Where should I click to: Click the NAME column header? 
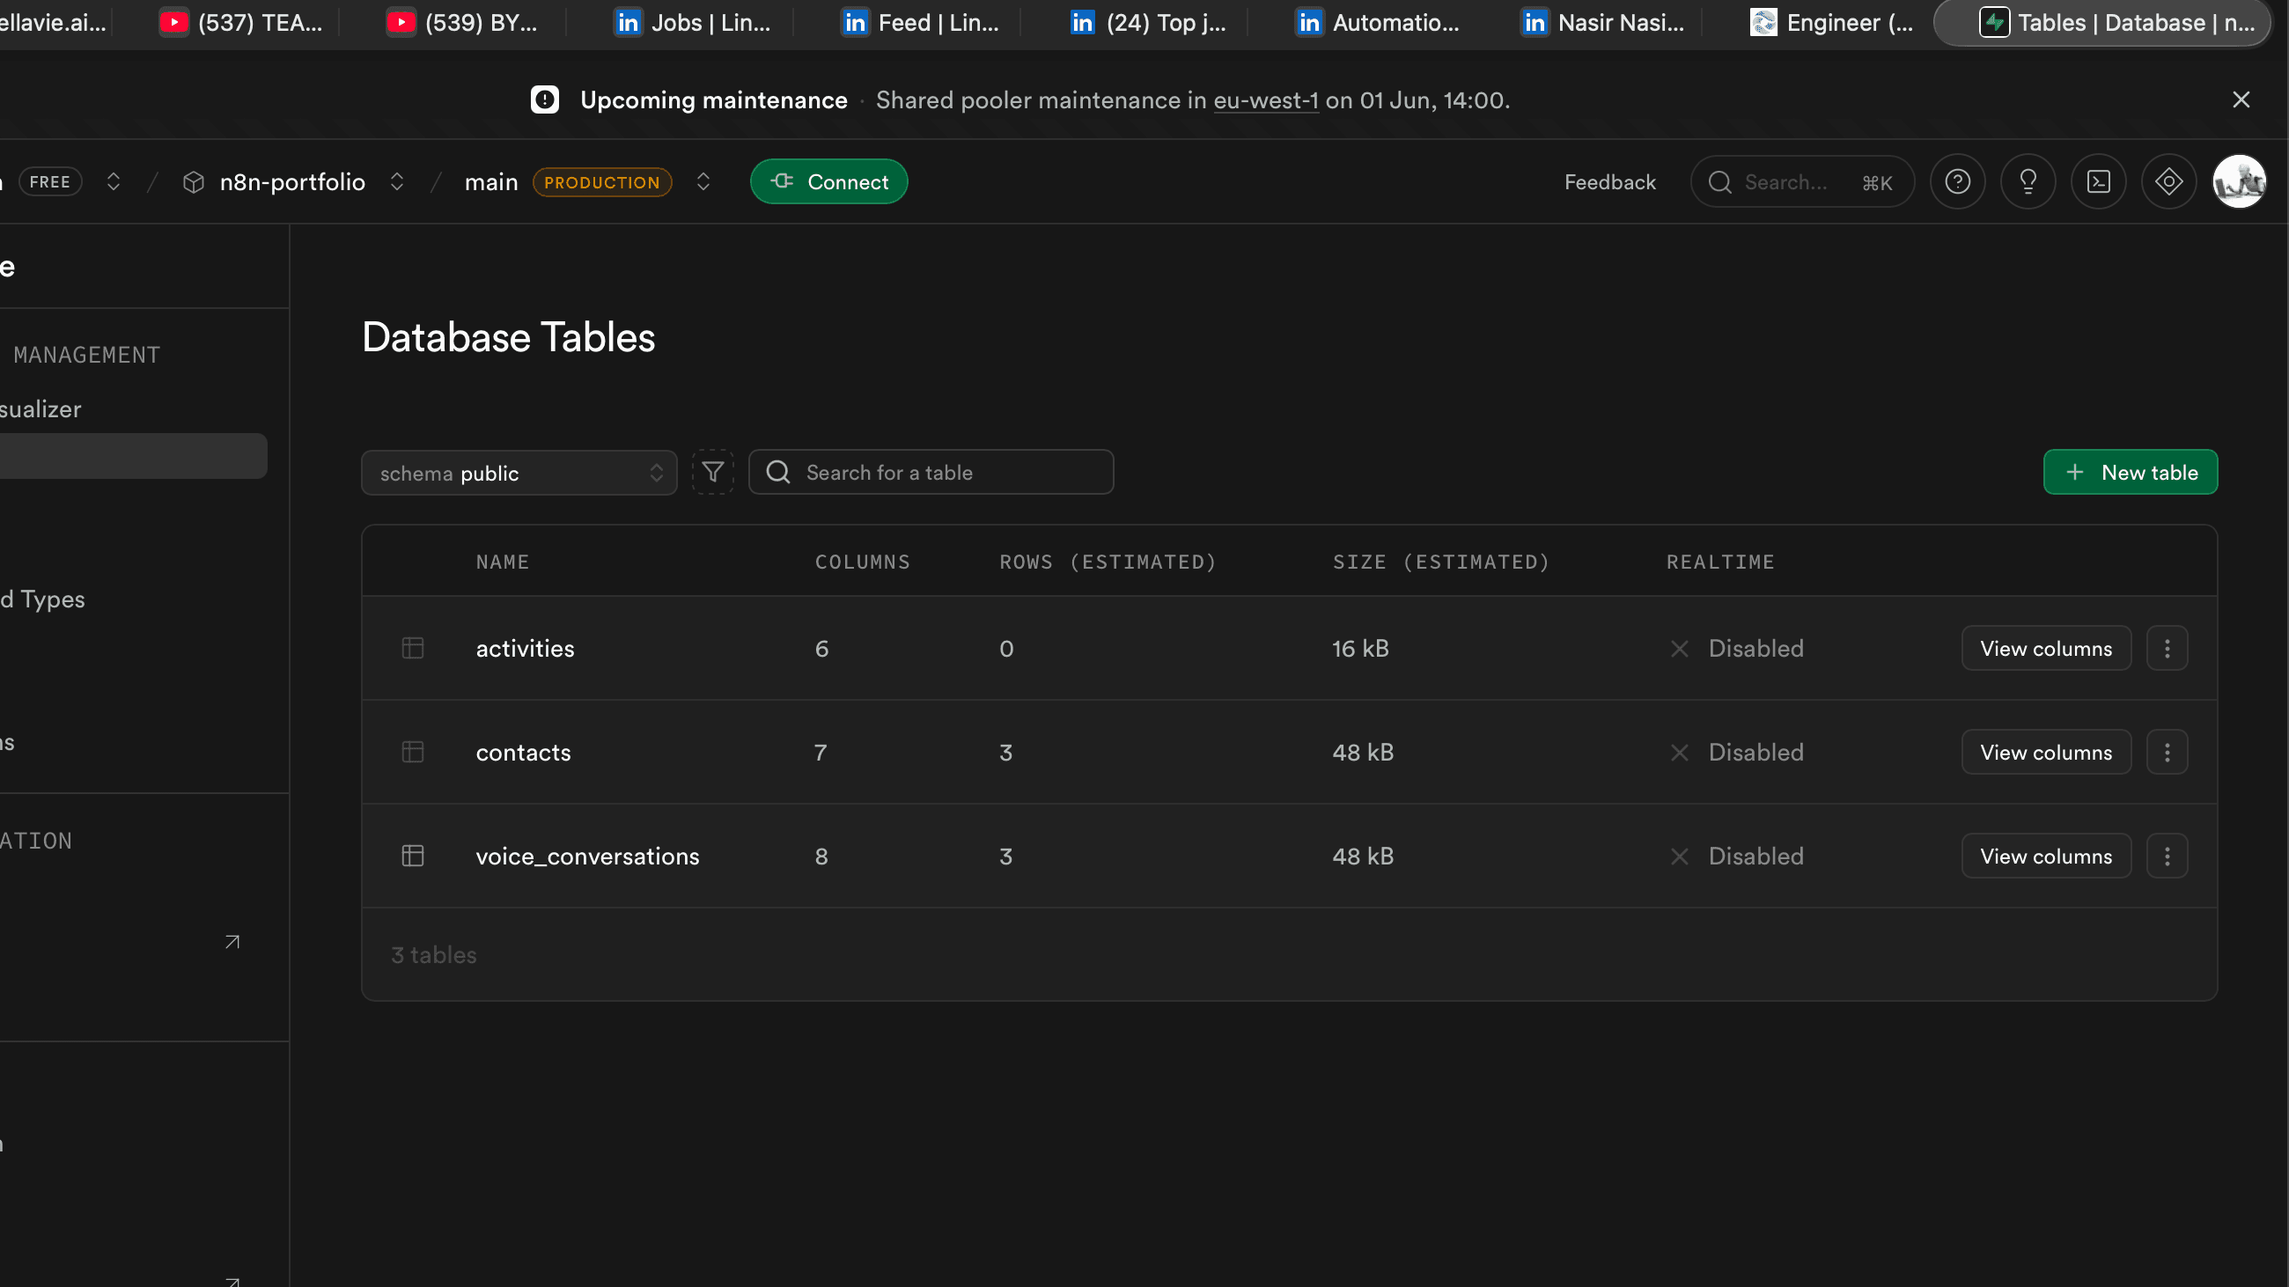pos(503,563)
